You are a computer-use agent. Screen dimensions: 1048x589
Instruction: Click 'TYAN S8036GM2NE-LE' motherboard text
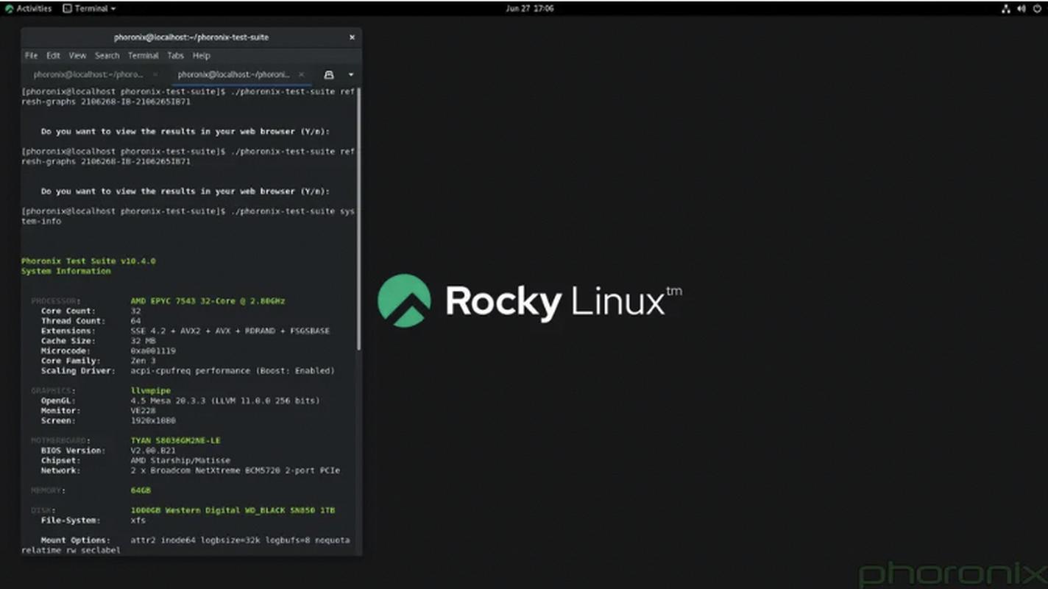click(175, 440)
